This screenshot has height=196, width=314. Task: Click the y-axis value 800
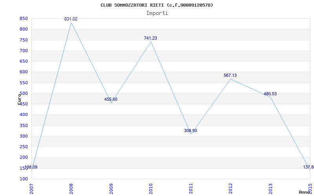click(24, 29)
